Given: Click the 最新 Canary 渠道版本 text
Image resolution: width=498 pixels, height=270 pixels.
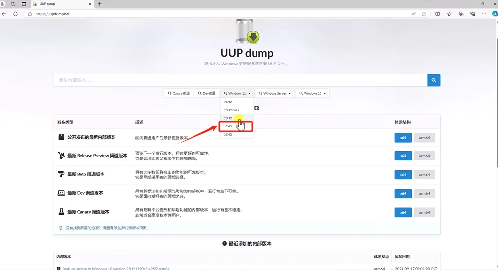Looking at the screenshot, I should point(88,212).
